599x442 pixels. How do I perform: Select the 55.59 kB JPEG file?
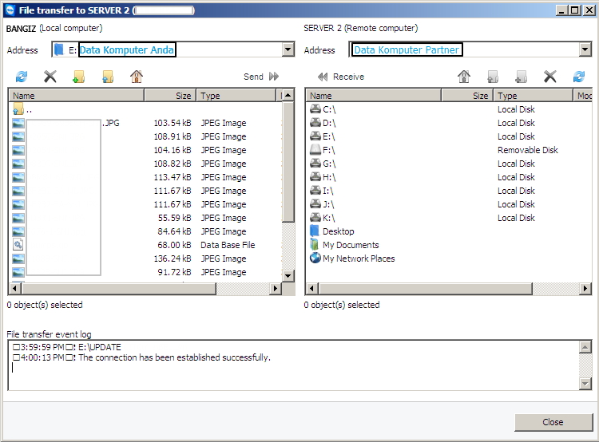(x=145, y=218)
